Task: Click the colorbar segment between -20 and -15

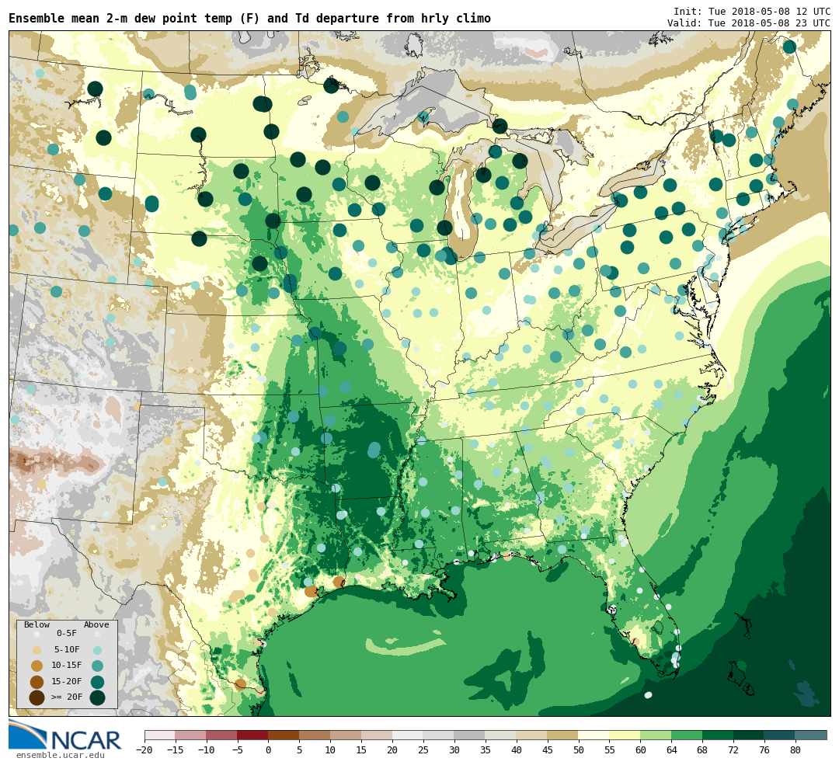Action: click(x=160, y=735)
